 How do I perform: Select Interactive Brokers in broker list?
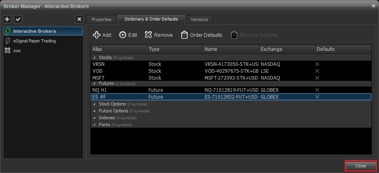[x=43, y=31]
